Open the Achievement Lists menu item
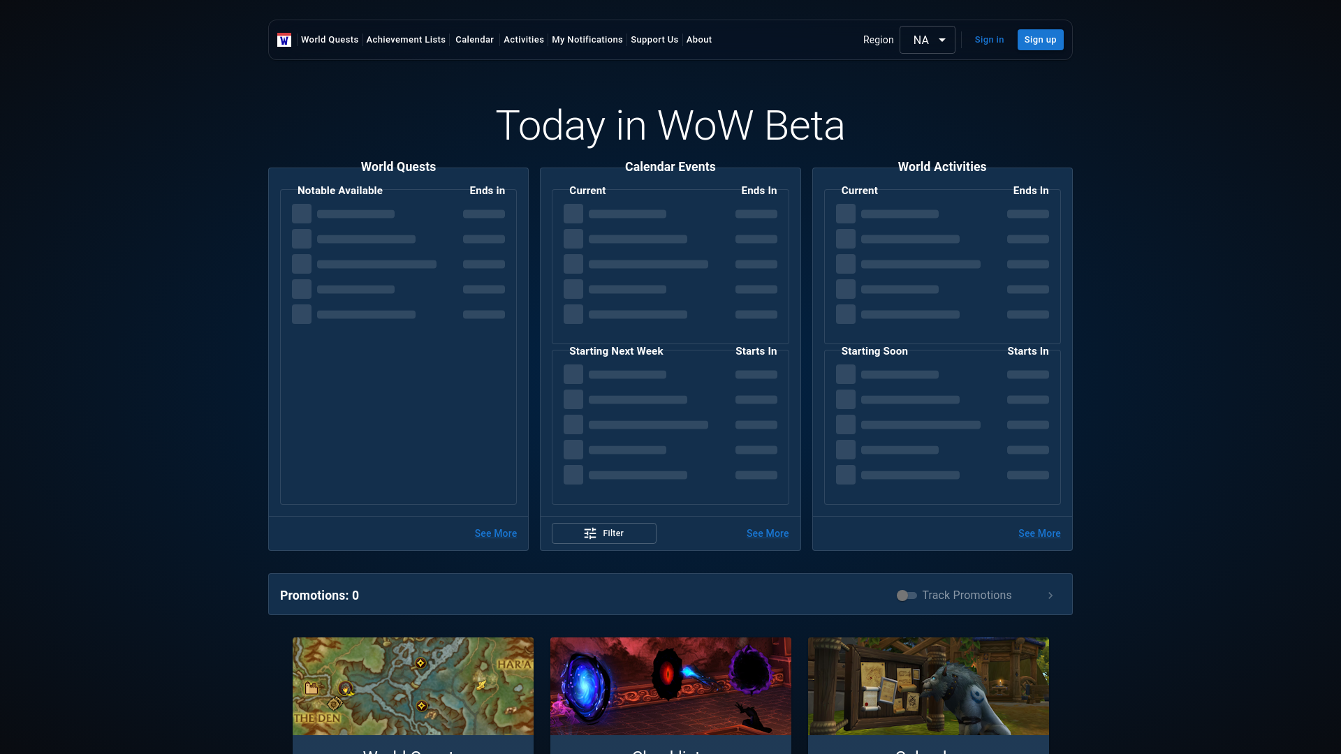This screenshot has height=754, width=1341. 406,40
